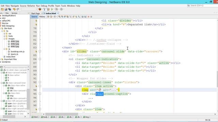Screen dimensions: 218x122
Task: Click the editor Last Edit icon
Action: click(x=48, y=17)
